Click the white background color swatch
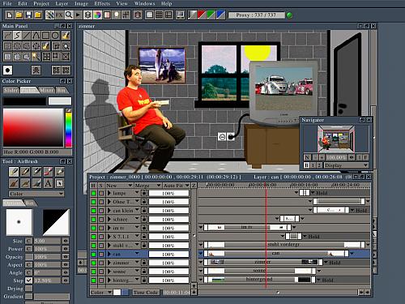The height and width of the screenshot is (304, 405). (60, 101)
